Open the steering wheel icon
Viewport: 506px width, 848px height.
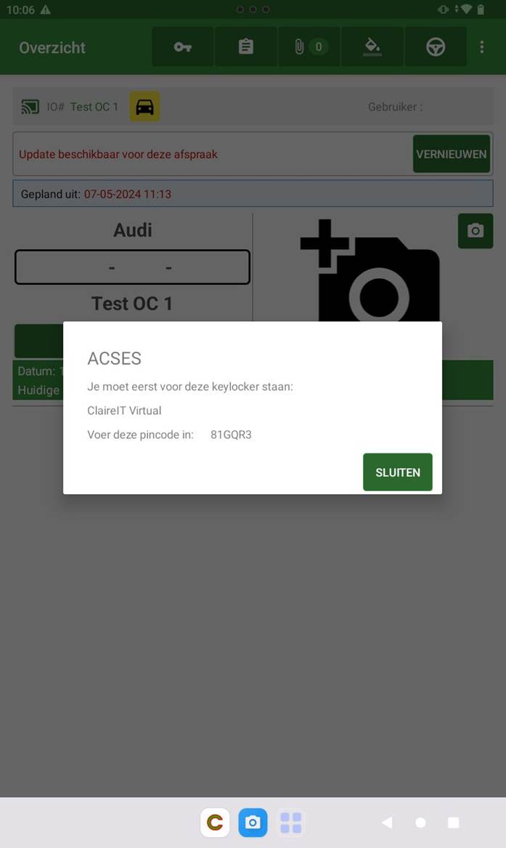pyautogui.click(x=436, y=47)
